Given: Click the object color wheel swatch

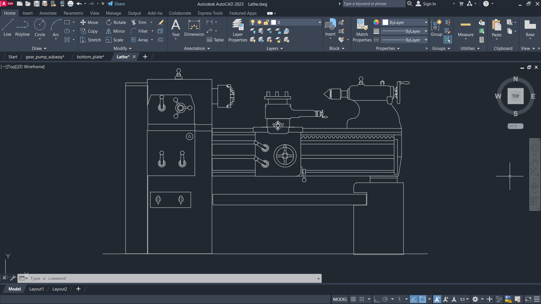Looking at the screenshot, I should [x=376, y=23].
